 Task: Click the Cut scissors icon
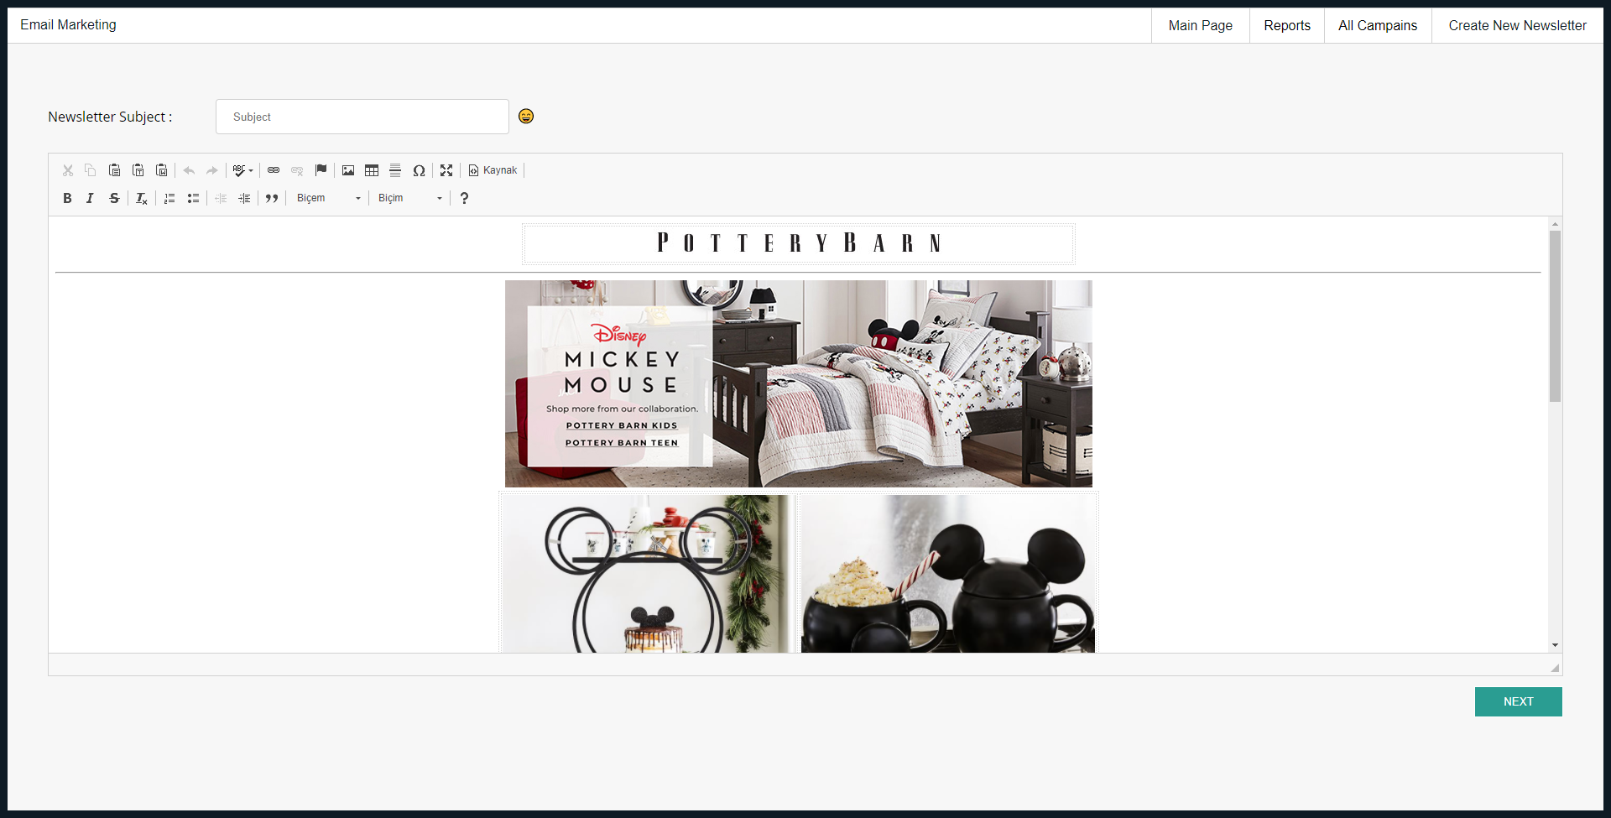[x=68, y=170]
